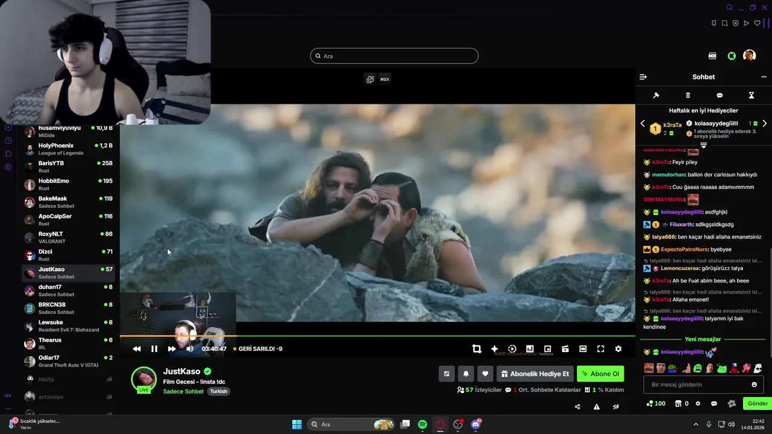Click the Abone Ol subscribe button
Screen dimensions: 772x434
tap(600, 374)
